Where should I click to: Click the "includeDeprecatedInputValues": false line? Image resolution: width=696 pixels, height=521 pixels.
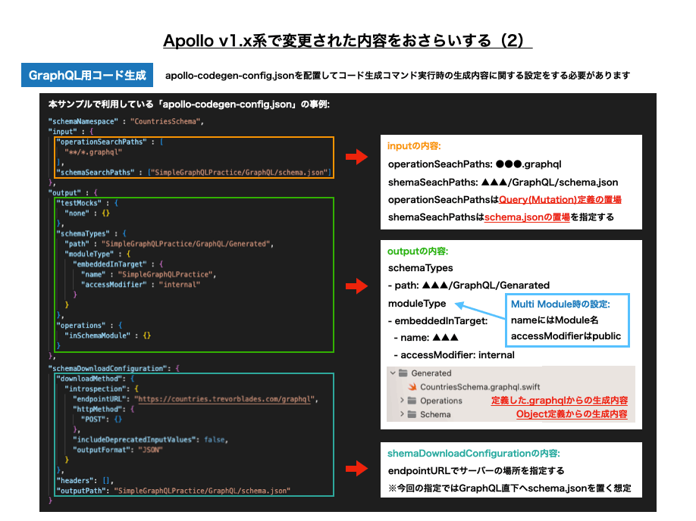[x=150, y=440]
